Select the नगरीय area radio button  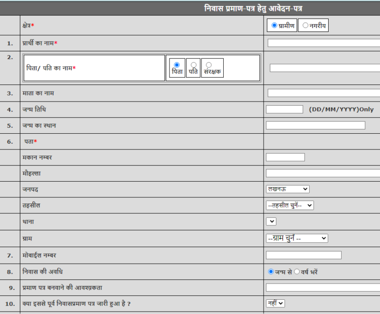pyautogui.click(x=305, y=25)
